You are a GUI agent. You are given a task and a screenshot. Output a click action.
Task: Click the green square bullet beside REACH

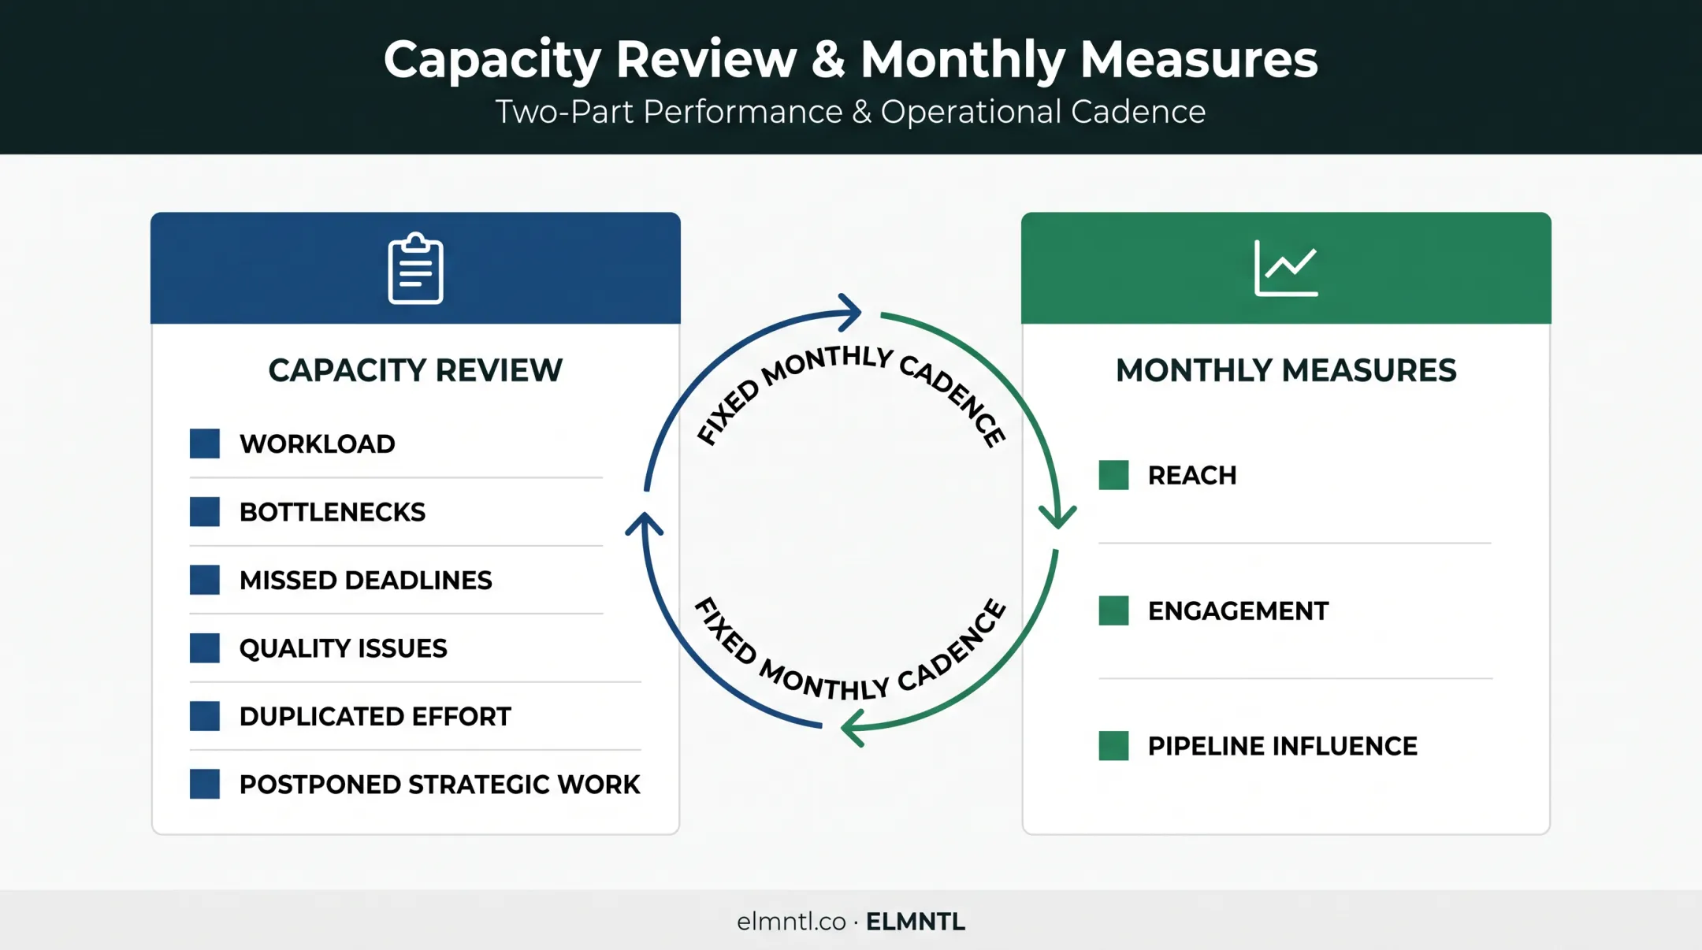point(1113,475)
